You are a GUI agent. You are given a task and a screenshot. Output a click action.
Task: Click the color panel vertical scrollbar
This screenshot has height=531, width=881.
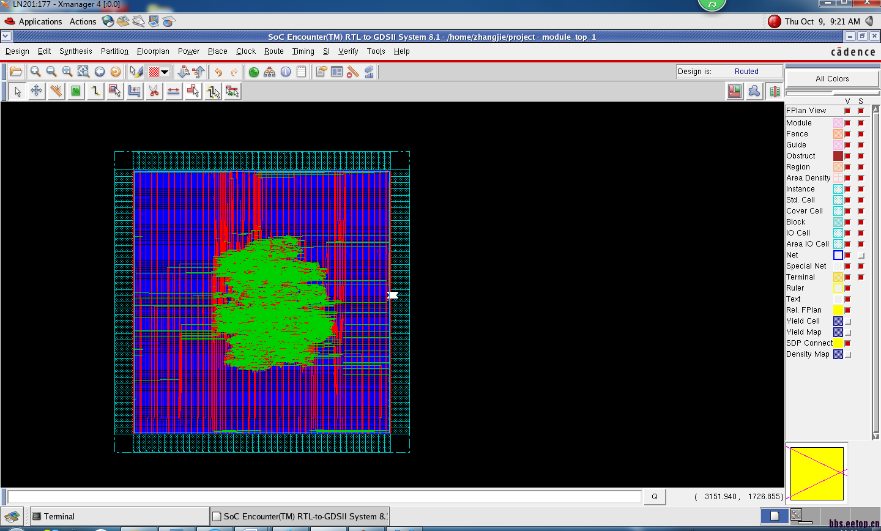[x=875, y=272]
